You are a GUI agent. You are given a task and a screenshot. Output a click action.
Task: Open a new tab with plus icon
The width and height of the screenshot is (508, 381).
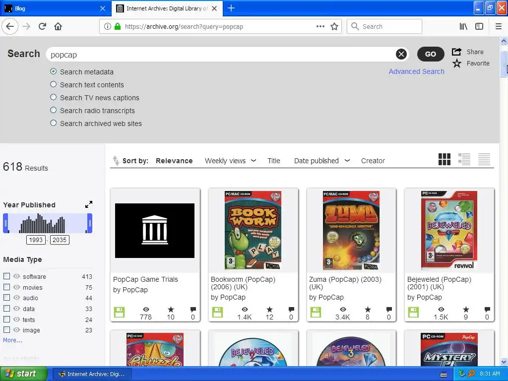231,8
